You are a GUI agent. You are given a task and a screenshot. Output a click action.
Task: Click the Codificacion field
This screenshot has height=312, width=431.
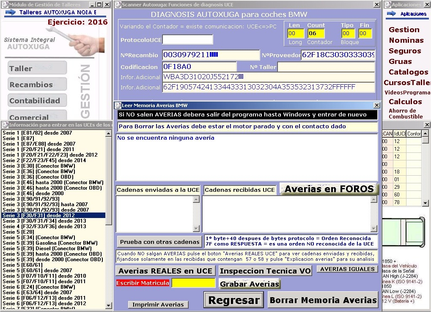199,67
